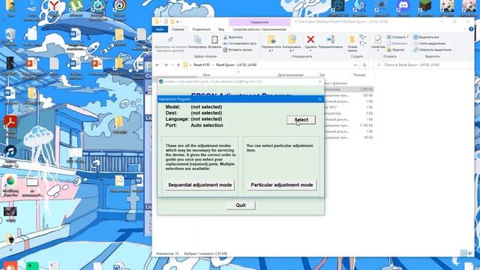This screenshot has height=270, width=480.
Task: Expand the address bar history dropdown
Action: click(x=355, y=65)
